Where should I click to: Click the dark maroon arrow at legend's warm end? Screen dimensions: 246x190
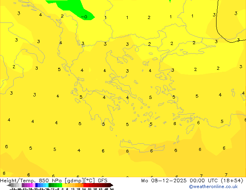112,185
